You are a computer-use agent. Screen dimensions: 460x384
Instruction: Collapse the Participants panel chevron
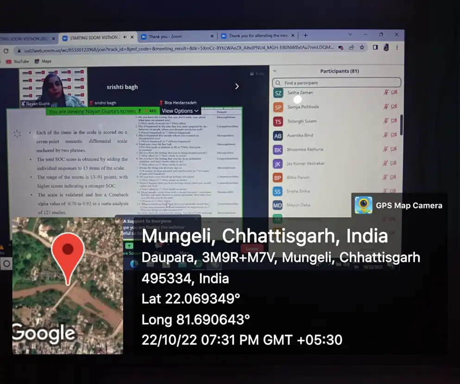click(275, 71)
